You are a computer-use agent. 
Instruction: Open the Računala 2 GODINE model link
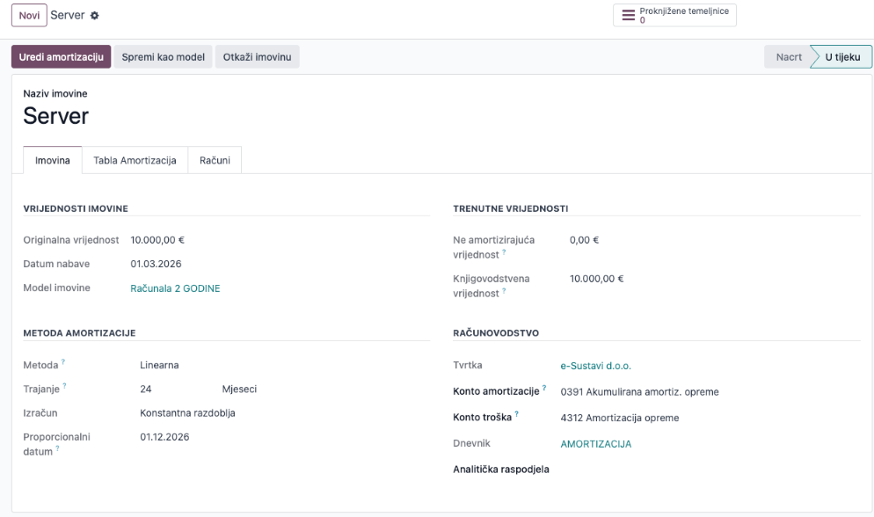click(x=175, y=288)
